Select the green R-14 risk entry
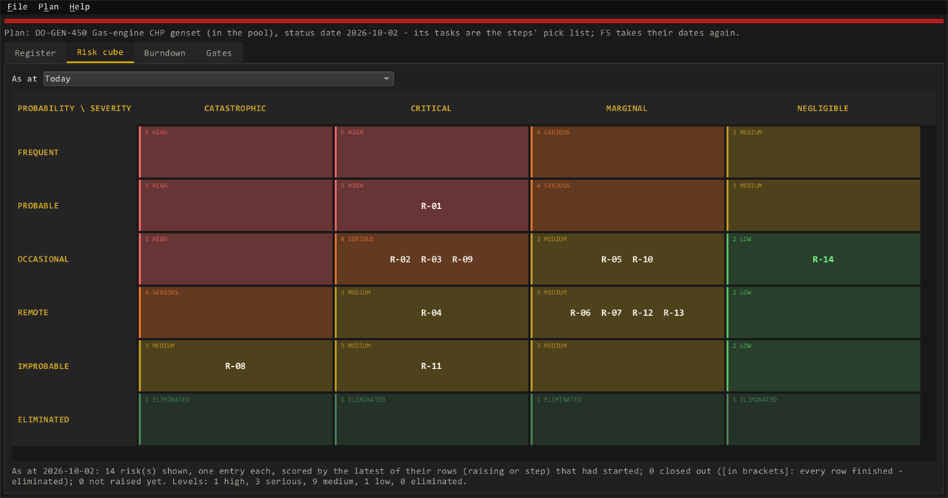The width and height of the screenshot is (948, 498). 823,259
